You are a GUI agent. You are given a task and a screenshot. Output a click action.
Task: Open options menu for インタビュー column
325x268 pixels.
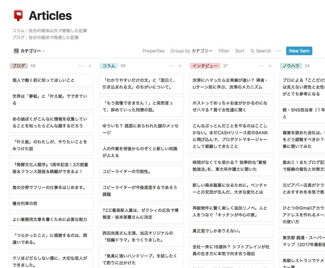point(261,66)
